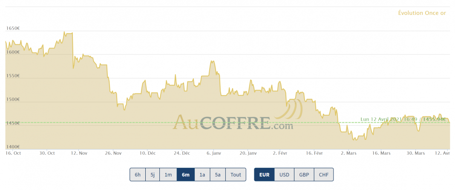455x190 pixels.
Task: Click the 16. Févr date label
Action: pyautogui.click(x=314, y=153)
